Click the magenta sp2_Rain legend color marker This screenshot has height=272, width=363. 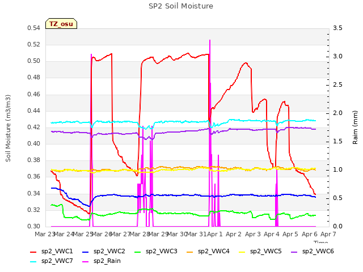86,262
